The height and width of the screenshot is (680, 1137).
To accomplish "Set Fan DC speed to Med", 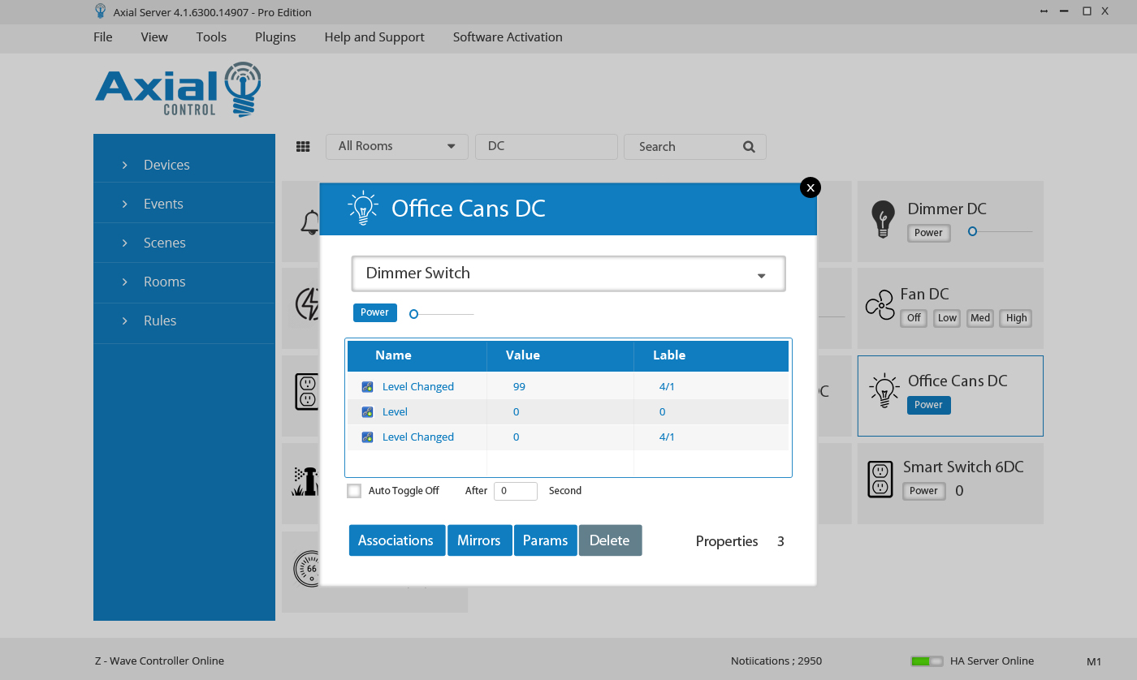I will (x=980, y=318).
